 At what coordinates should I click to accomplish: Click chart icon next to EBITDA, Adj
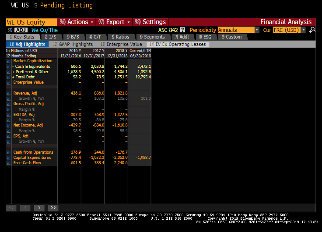tap(8, 115)
